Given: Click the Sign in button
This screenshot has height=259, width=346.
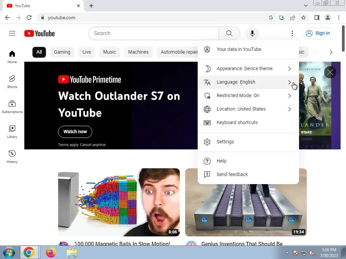Looking at the screenshot, I should click(x=318, y=33).
